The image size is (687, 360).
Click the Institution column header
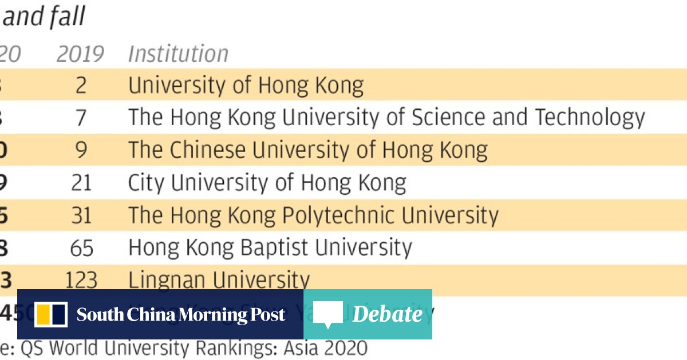point(178,54)
